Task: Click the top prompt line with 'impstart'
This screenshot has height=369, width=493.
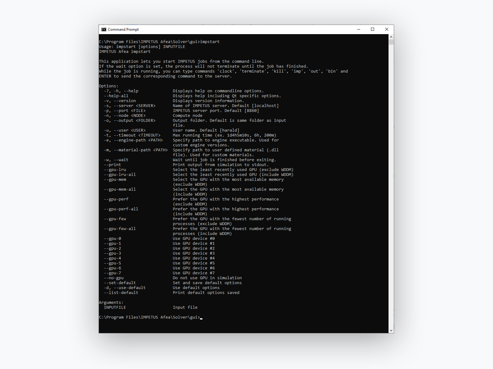Action: (x=159, y=42)
